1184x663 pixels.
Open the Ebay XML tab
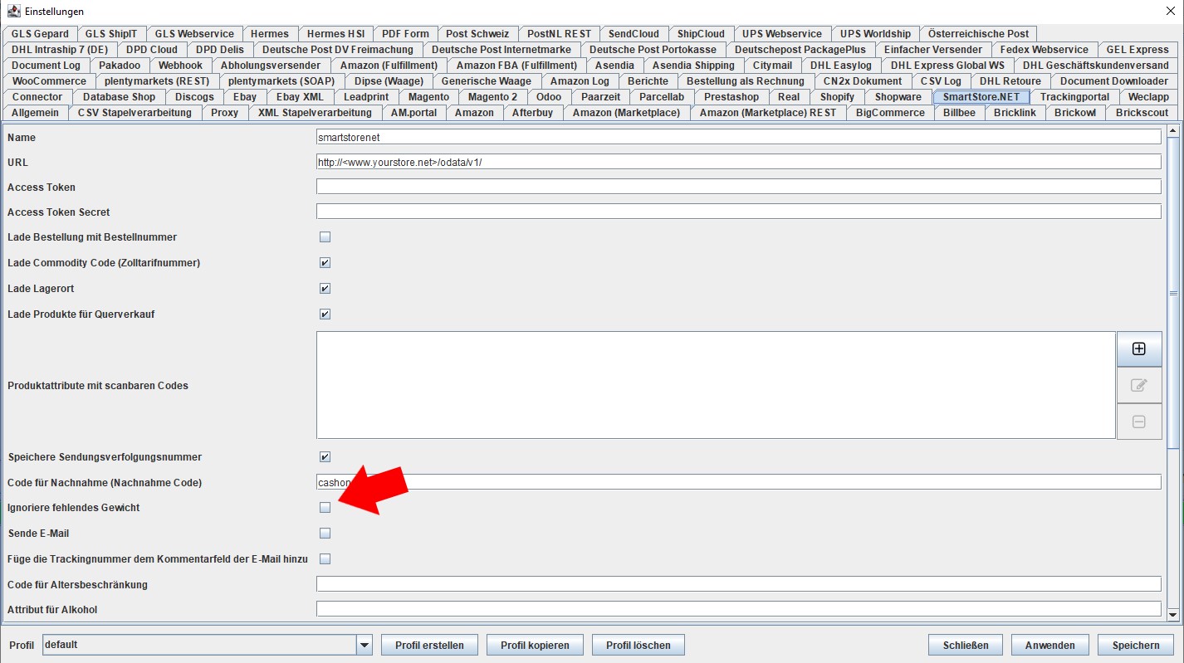click(300, 97)
